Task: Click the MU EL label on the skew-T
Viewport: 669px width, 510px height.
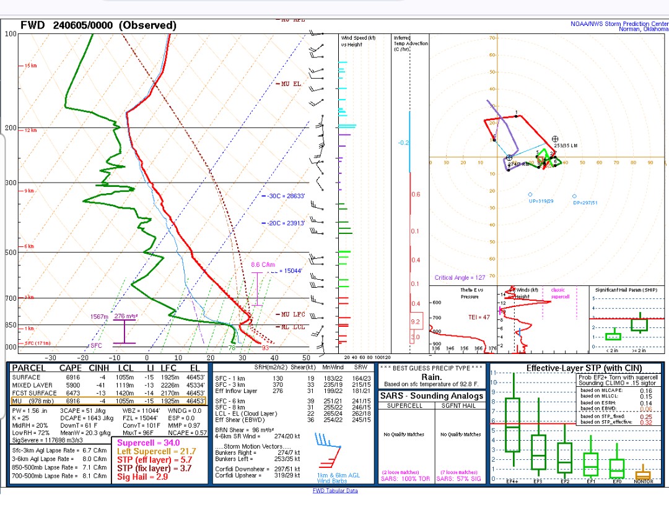Action: pos(291,84)
